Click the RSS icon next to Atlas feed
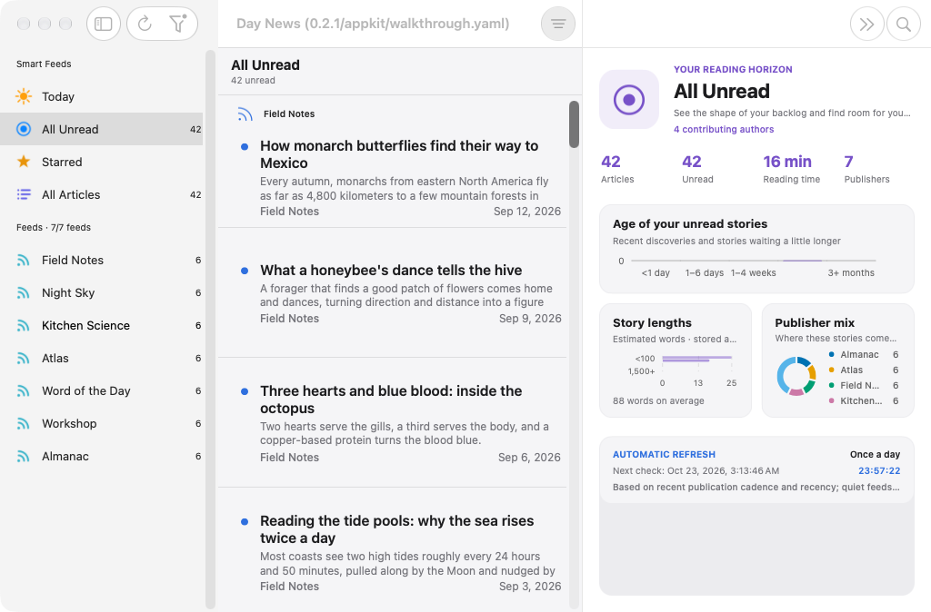The height and width of the screenshot is (612, 931). (x=23, y=358)
